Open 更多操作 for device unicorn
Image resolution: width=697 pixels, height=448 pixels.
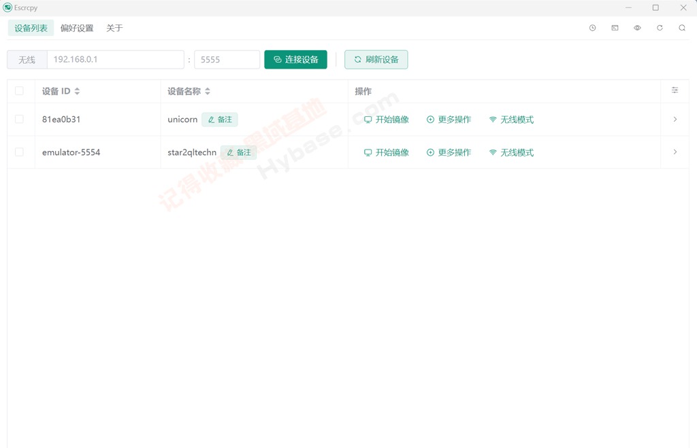(x=449, y=119)
